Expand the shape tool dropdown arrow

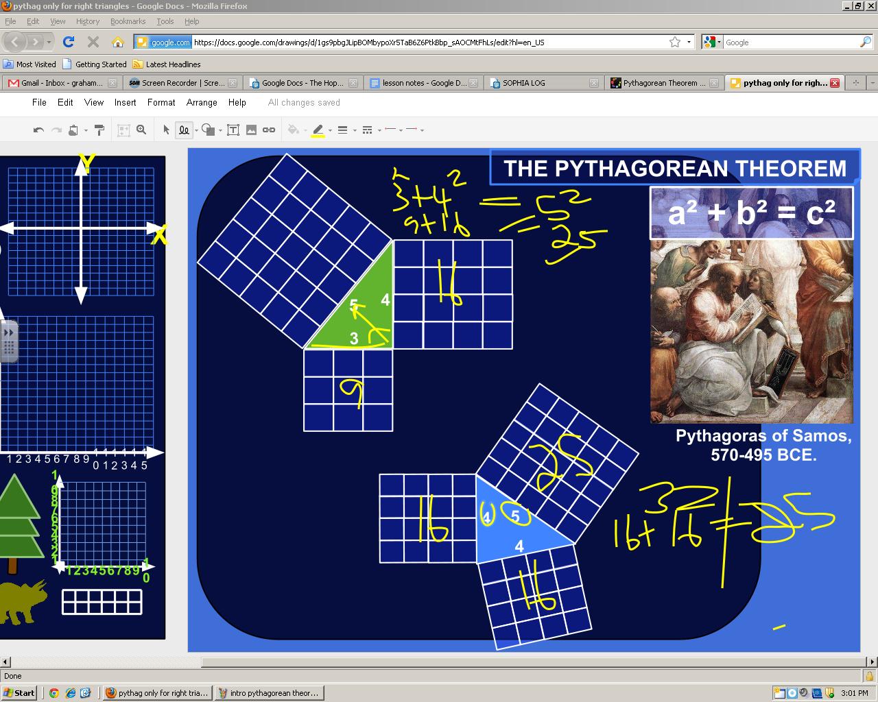(x=220, y=130)
